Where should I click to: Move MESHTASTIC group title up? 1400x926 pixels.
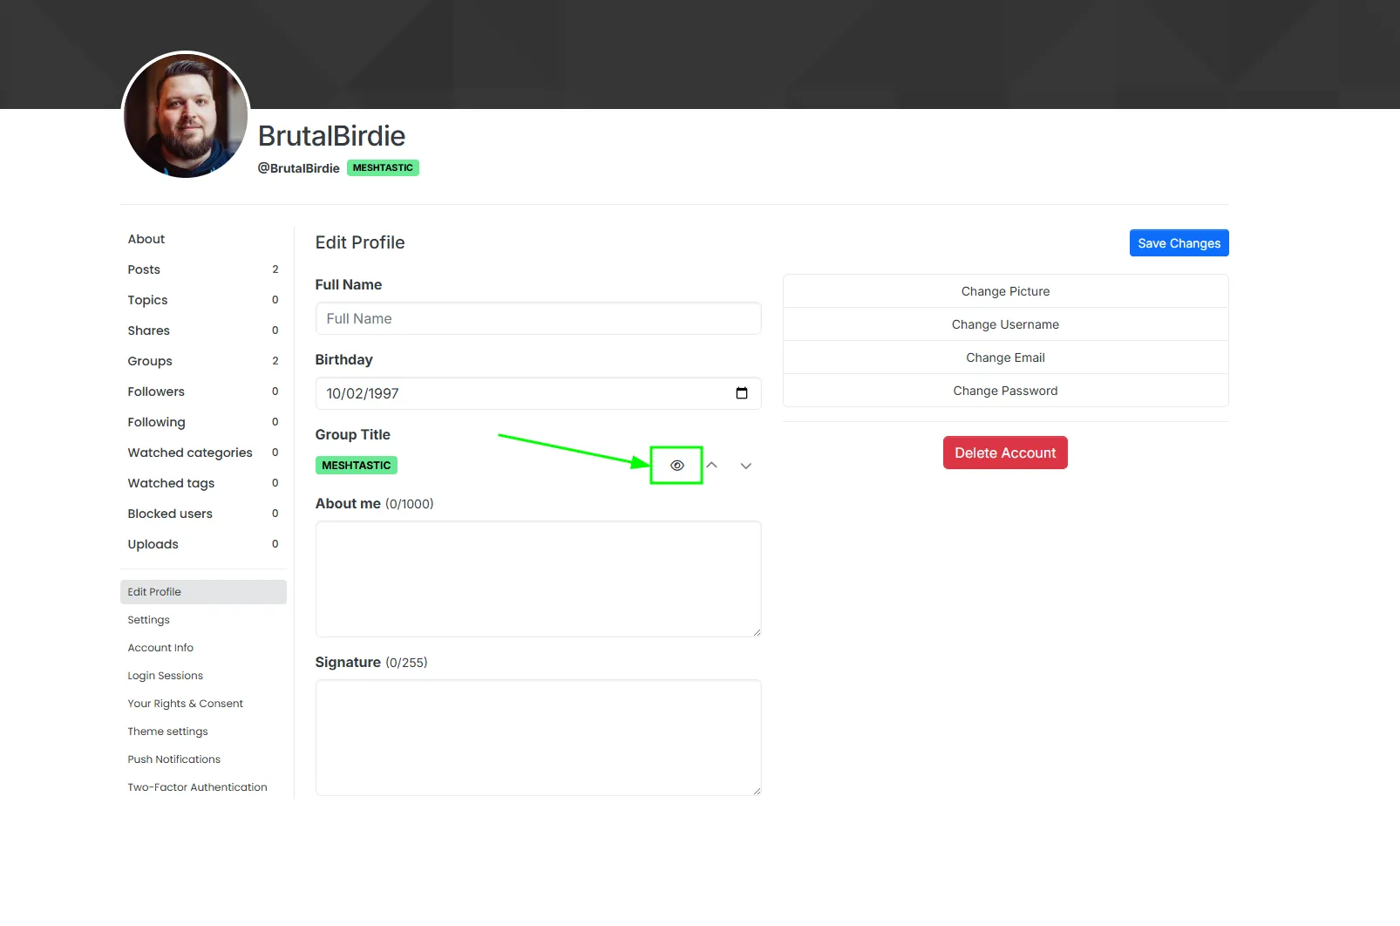pos(711,466)
